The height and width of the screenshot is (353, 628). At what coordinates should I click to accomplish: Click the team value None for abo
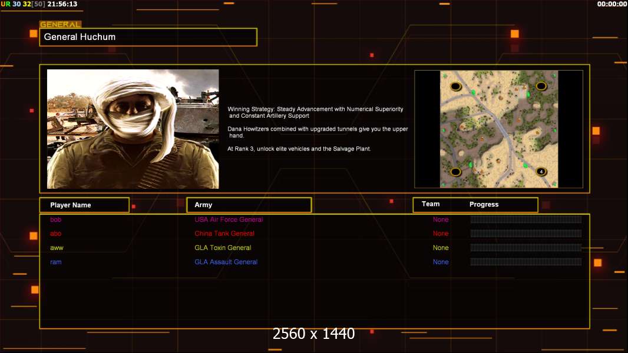441,234
